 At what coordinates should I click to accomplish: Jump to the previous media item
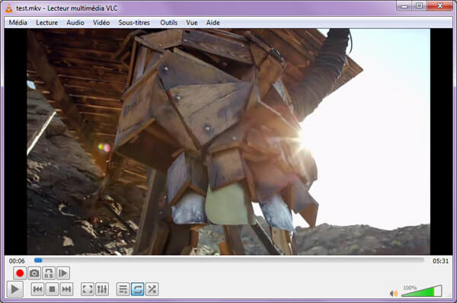pyautogui.click(x=37, y=289)
